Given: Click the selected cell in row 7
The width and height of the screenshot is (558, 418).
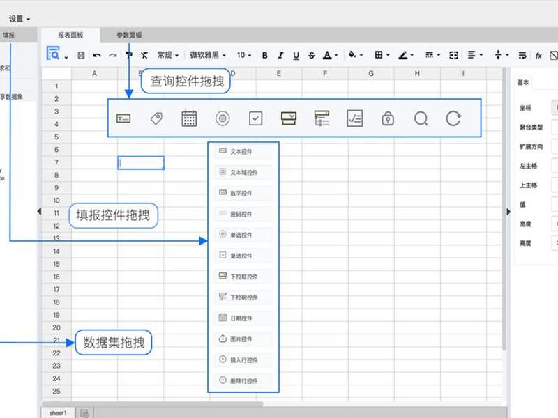Looking at the screenshot, I should 141,163.
